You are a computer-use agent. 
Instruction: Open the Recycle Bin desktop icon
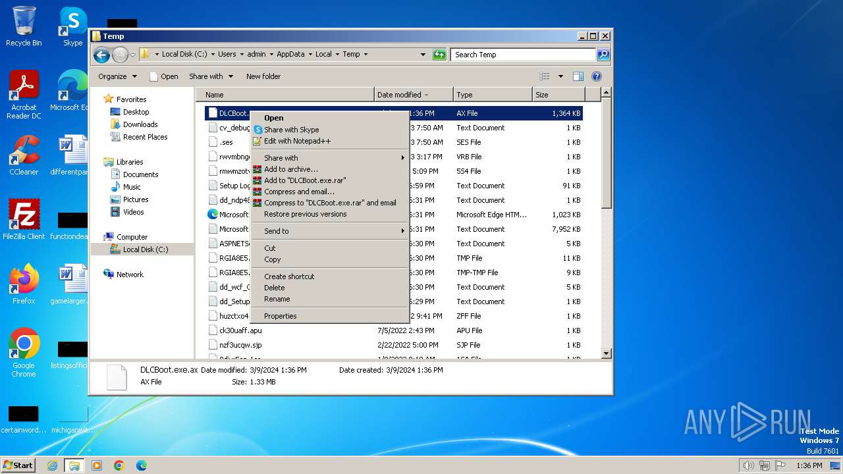coord(24,26)
